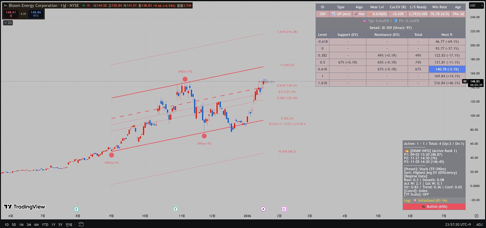The image size is (486, 228).
Task: Select the 1M time range
Action: (x=21, y=224)
